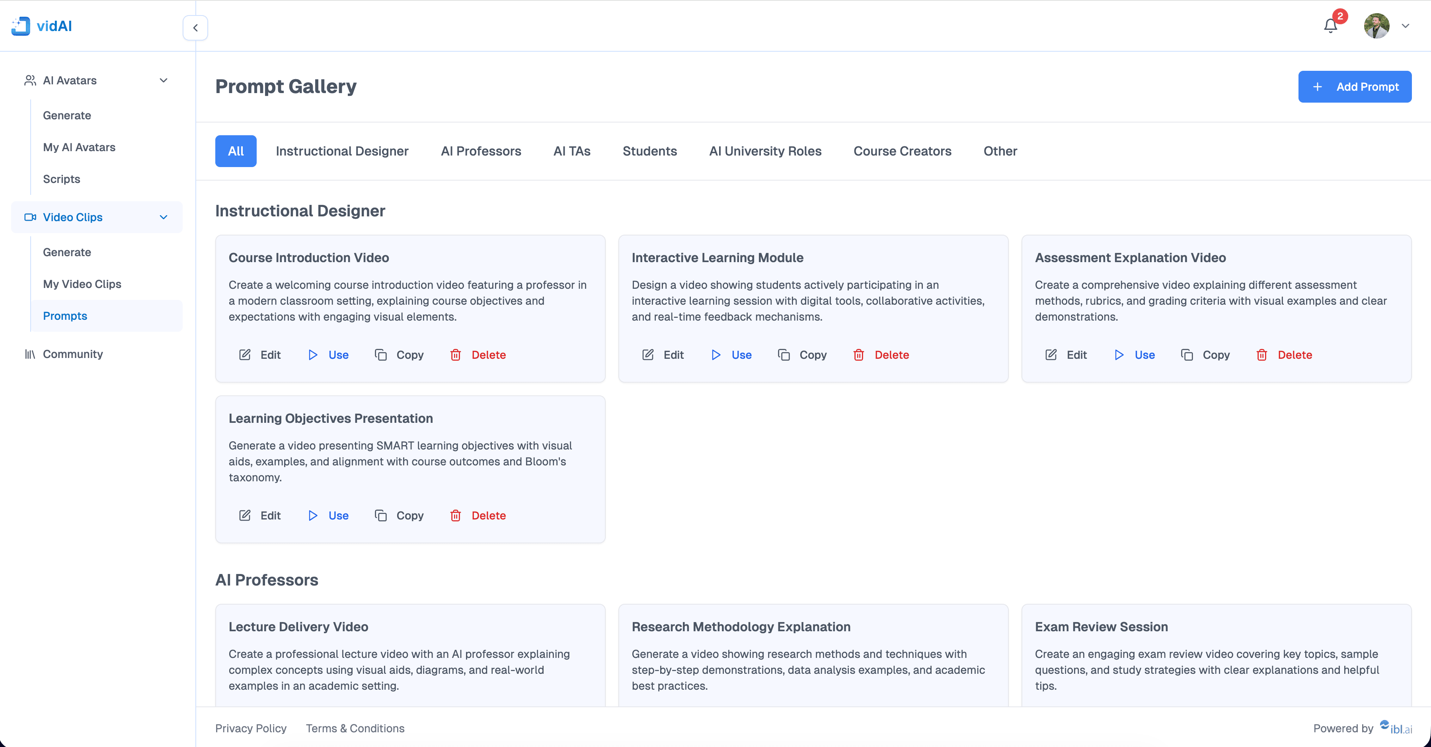
Task: Switch to the AI Professors tab
Action: pyautogui.click(x=481, y=151)
